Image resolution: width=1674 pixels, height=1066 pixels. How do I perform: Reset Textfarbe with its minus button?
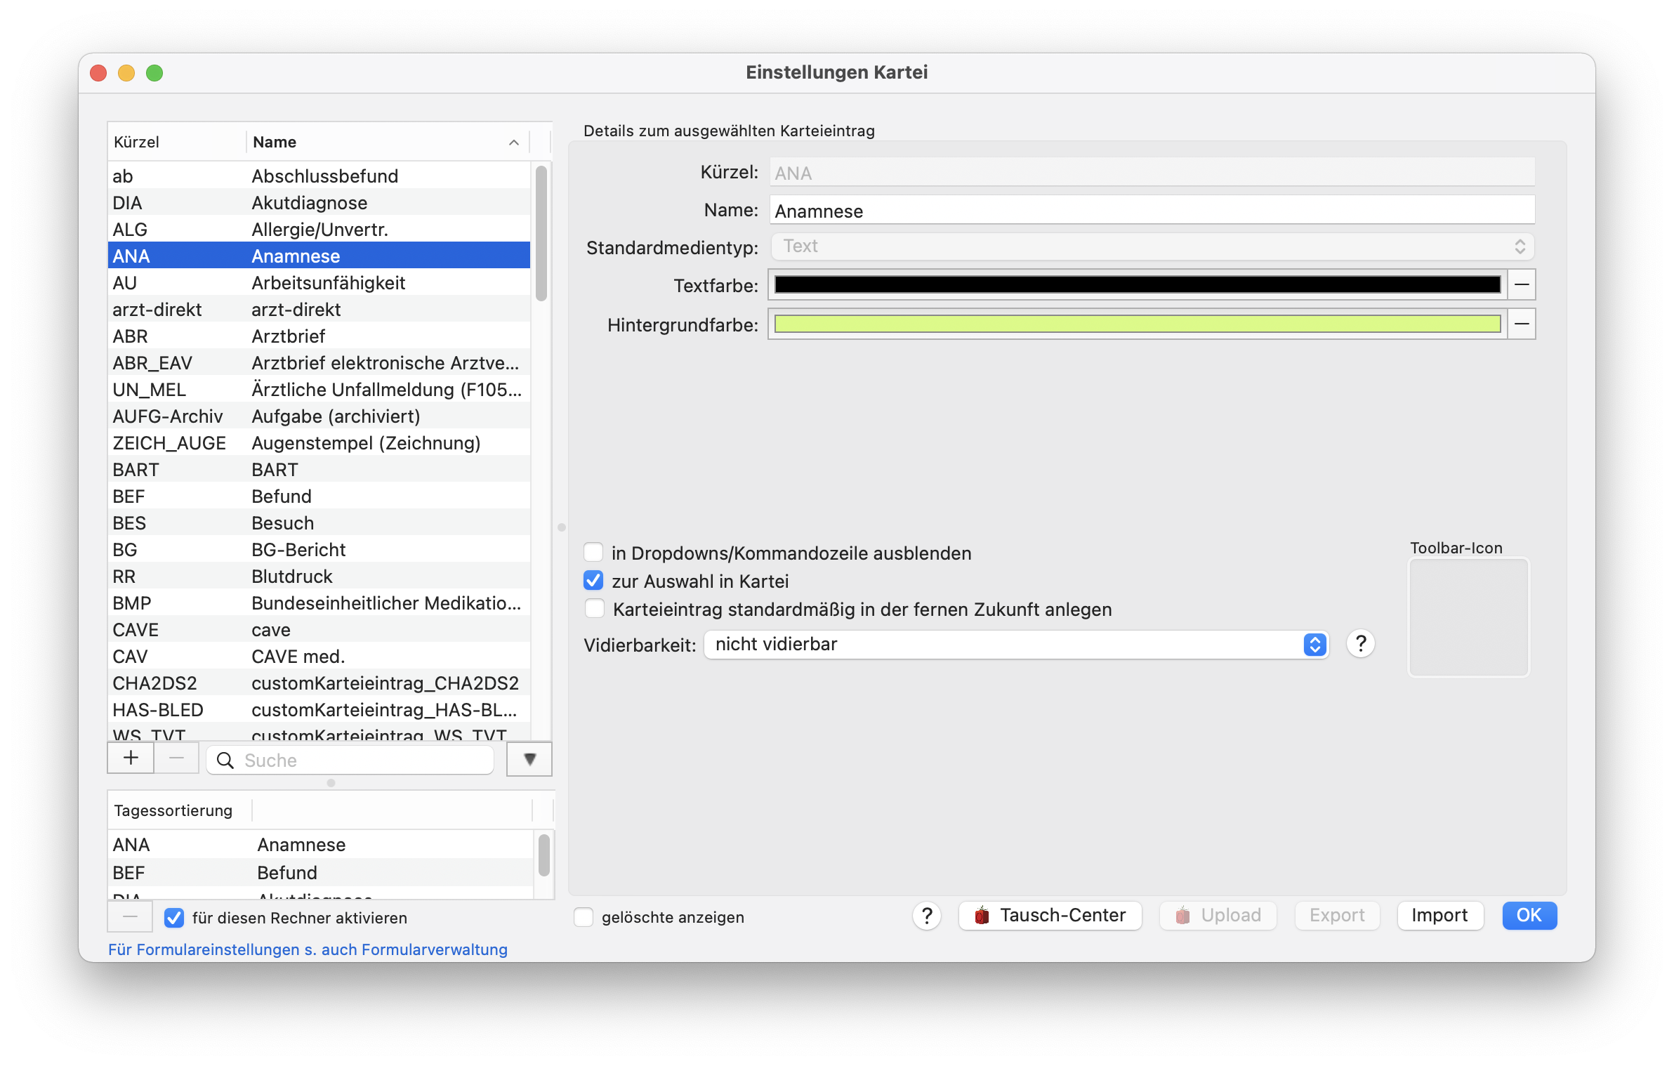click(1522, 285)
